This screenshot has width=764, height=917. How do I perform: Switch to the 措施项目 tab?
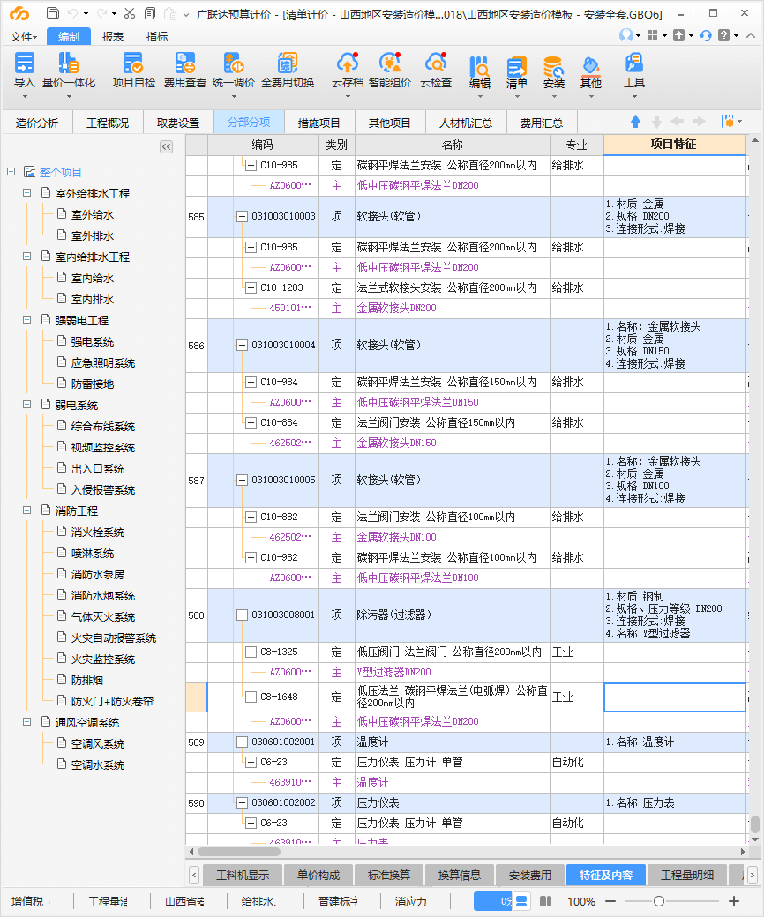coord(318,123)
